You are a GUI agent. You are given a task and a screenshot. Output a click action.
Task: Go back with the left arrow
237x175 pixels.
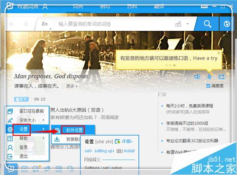coord(12,24)
